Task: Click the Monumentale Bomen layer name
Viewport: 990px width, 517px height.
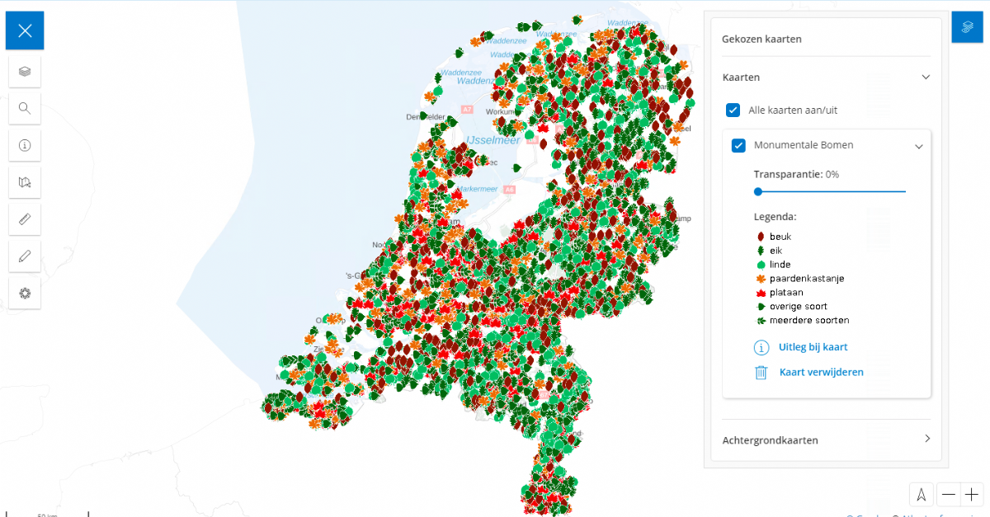Action: 804,145
